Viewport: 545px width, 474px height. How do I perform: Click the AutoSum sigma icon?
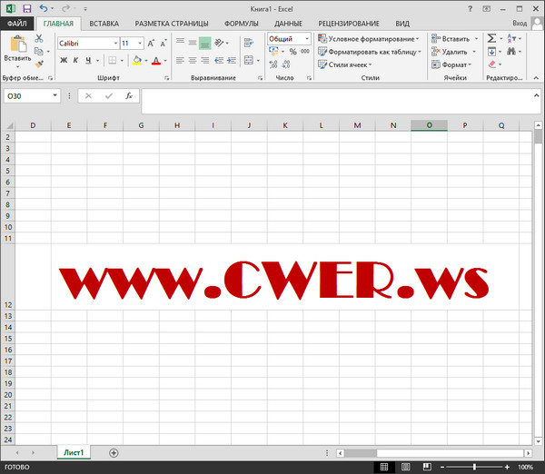coord(491,39)
